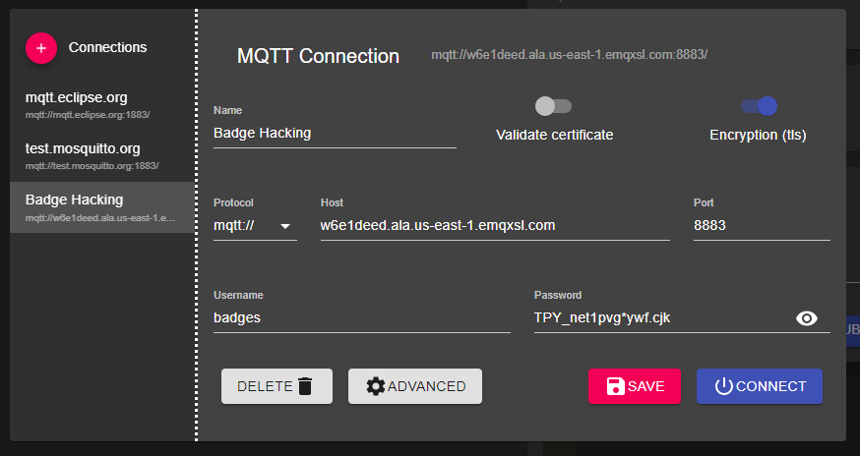Click into the Port input field
Image resolution: width=860 pixels, height=456 pixels.
point(761,226)
